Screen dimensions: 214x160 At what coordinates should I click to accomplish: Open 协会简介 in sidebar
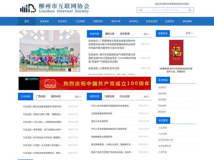tap(162, 87)
